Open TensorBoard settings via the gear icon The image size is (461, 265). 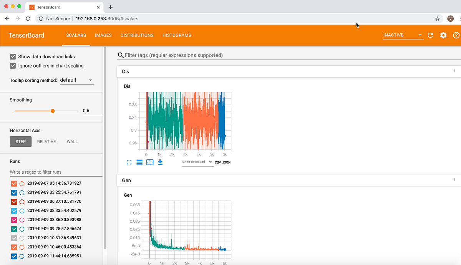443,35
